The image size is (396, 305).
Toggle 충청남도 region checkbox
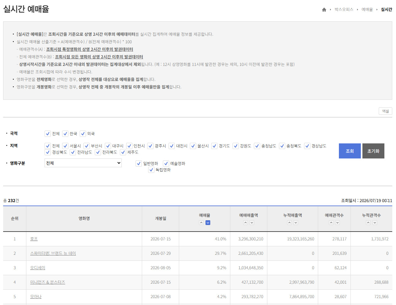[257, 146]
